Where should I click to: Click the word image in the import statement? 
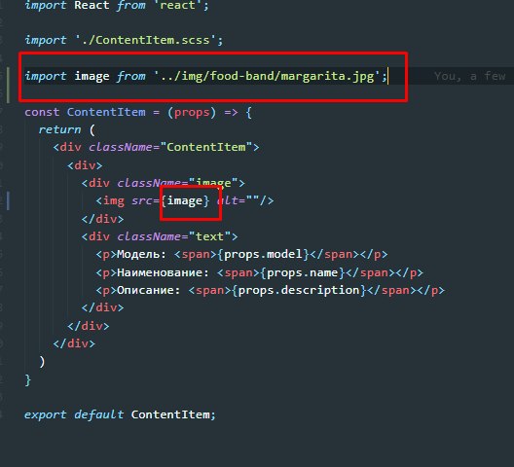click(x=92, y=76)
